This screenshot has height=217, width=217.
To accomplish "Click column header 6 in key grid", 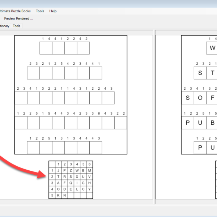I will point(89,164).
